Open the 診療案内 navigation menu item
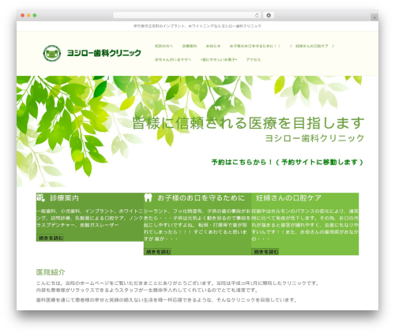395x334 pixels. (x=190, y=46)
